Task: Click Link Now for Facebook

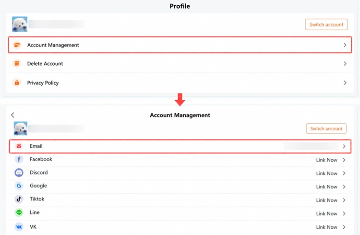Action: [326, 160]
